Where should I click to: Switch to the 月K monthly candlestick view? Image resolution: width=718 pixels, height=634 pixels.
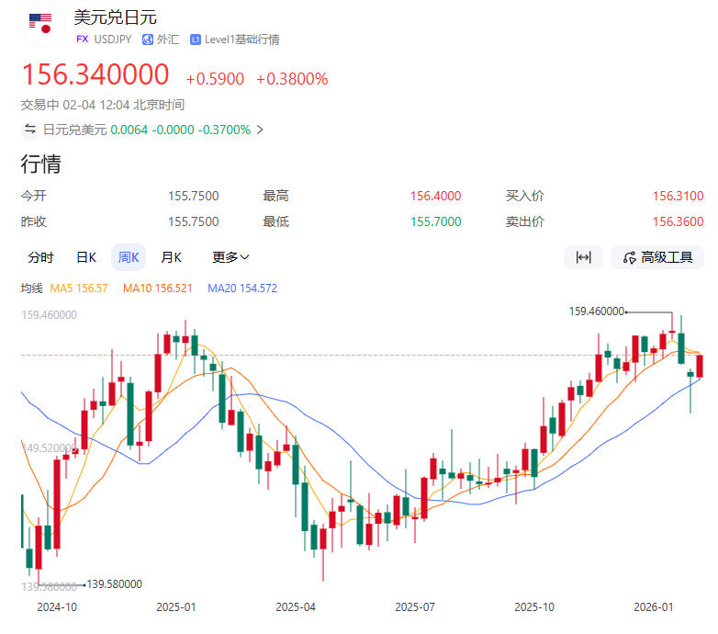tap(172, 257)
